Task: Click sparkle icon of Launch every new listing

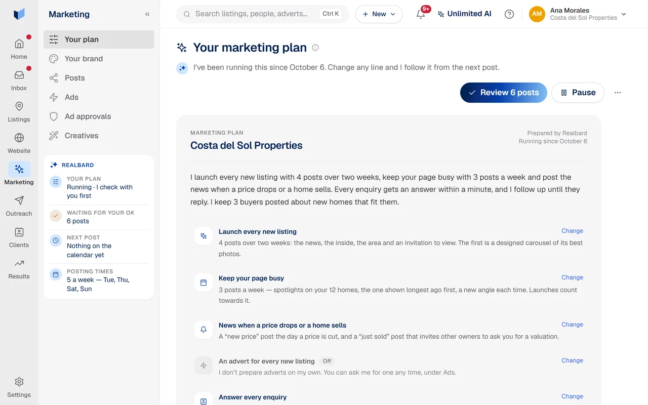Action: [x=204, y=236]
